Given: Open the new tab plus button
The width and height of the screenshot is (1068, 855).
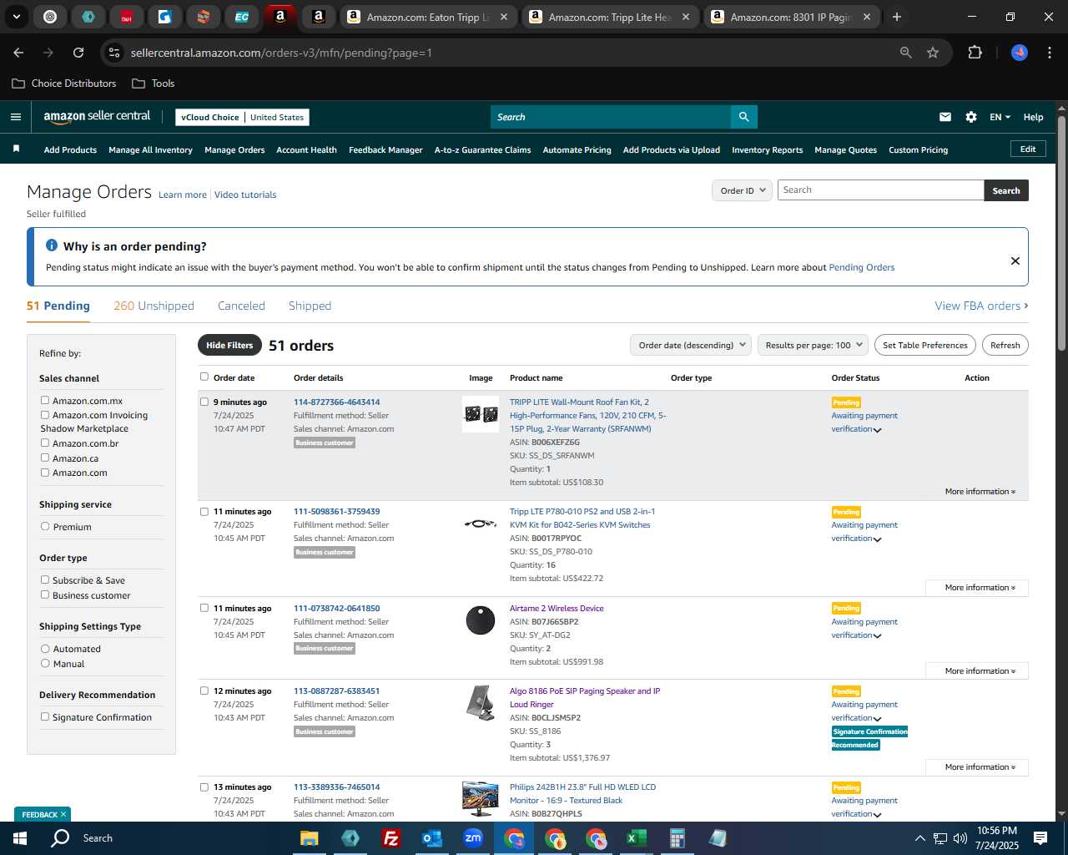Looking at the screenshot, I should click(896, 17).
